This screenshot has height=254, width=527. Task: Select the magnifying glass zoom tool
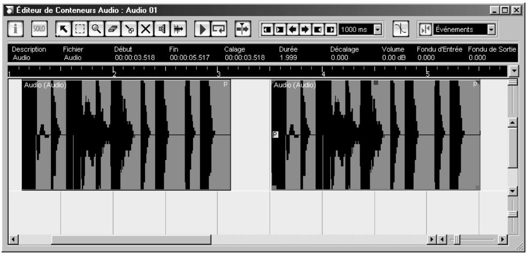pos(96,29)
